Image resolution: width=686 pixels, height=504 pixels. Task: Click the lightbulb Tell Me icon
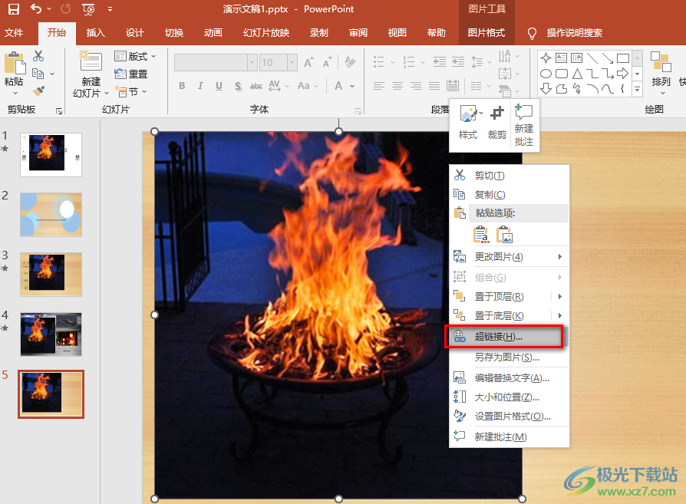pos(532,33)
